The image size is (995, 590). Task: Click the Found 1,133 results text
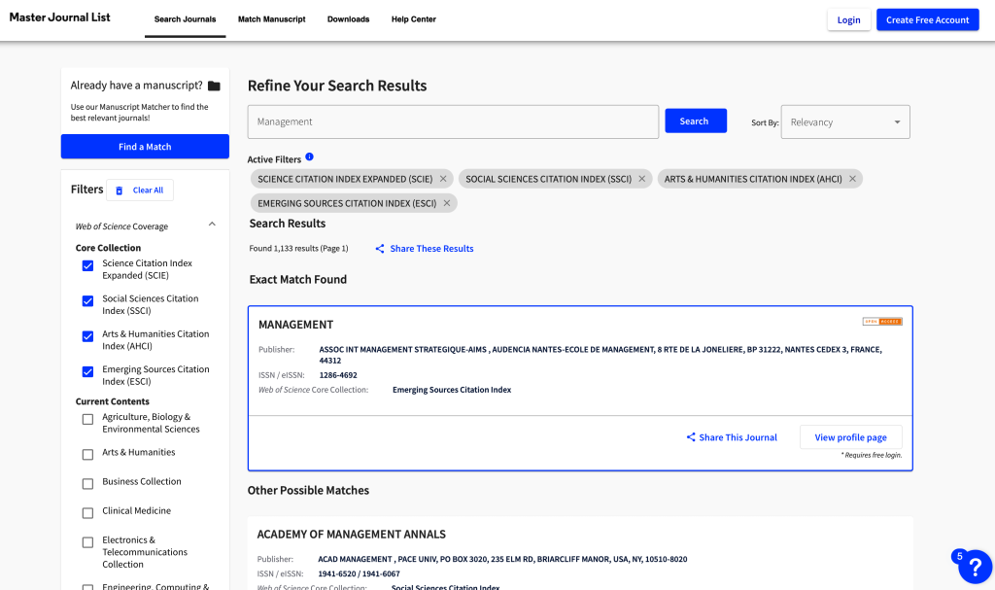click(x=299, y=248)
